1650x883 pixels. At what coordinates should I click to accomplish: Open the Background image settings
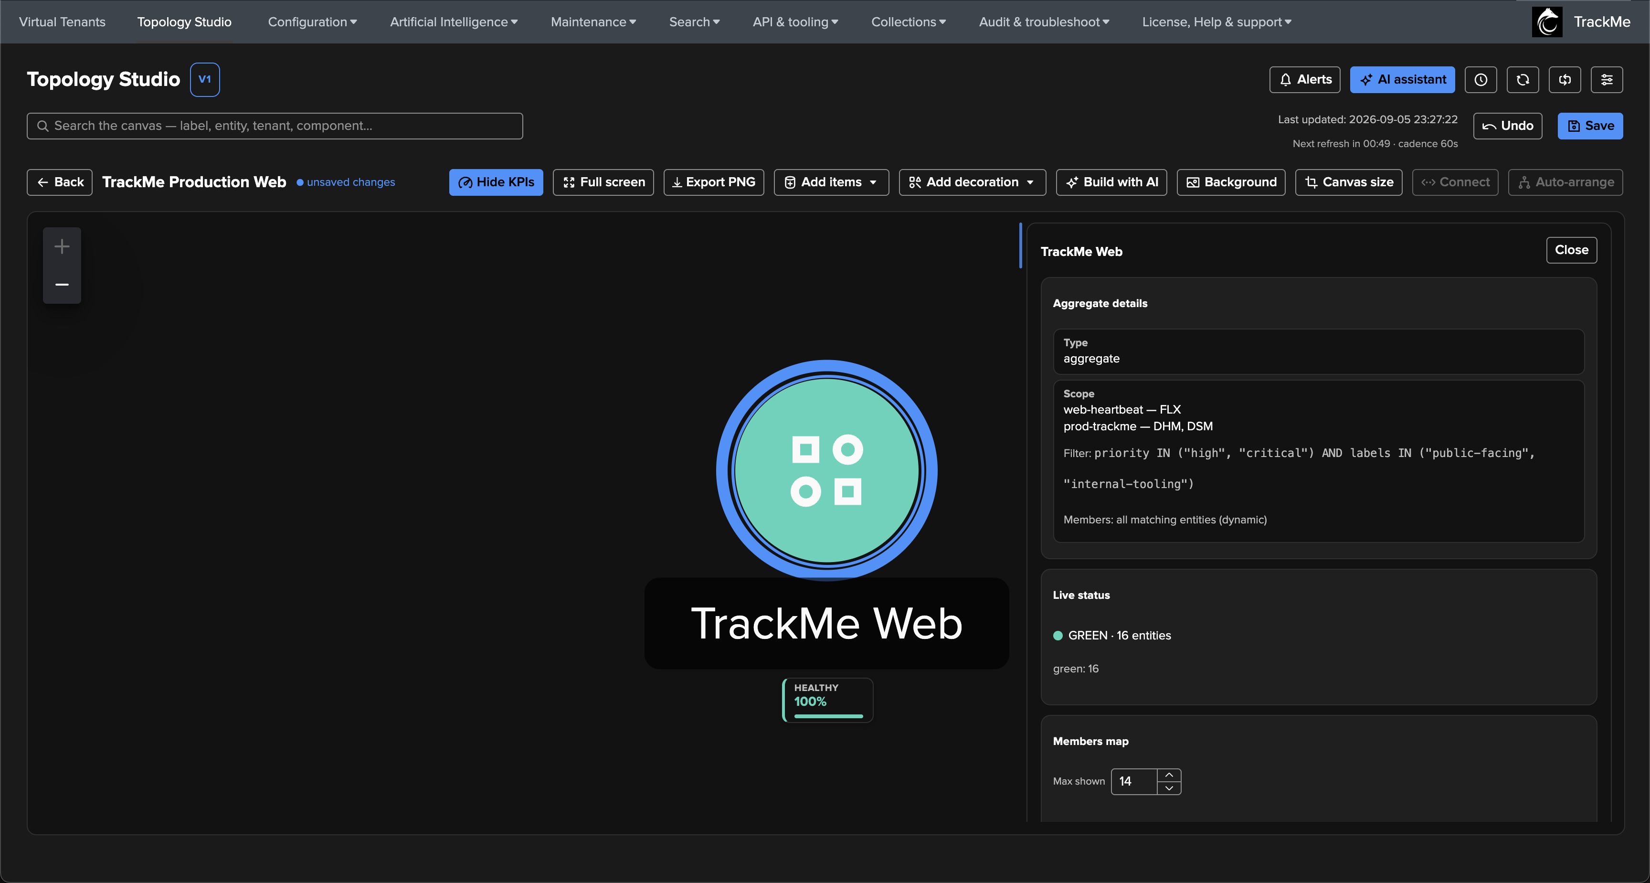click(x=1231, y=182)
